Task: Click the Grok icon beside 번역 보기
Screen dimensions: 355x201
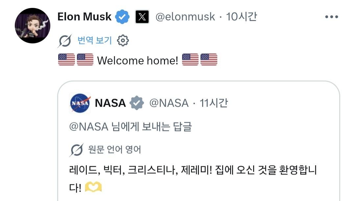Action: point(65,41)
